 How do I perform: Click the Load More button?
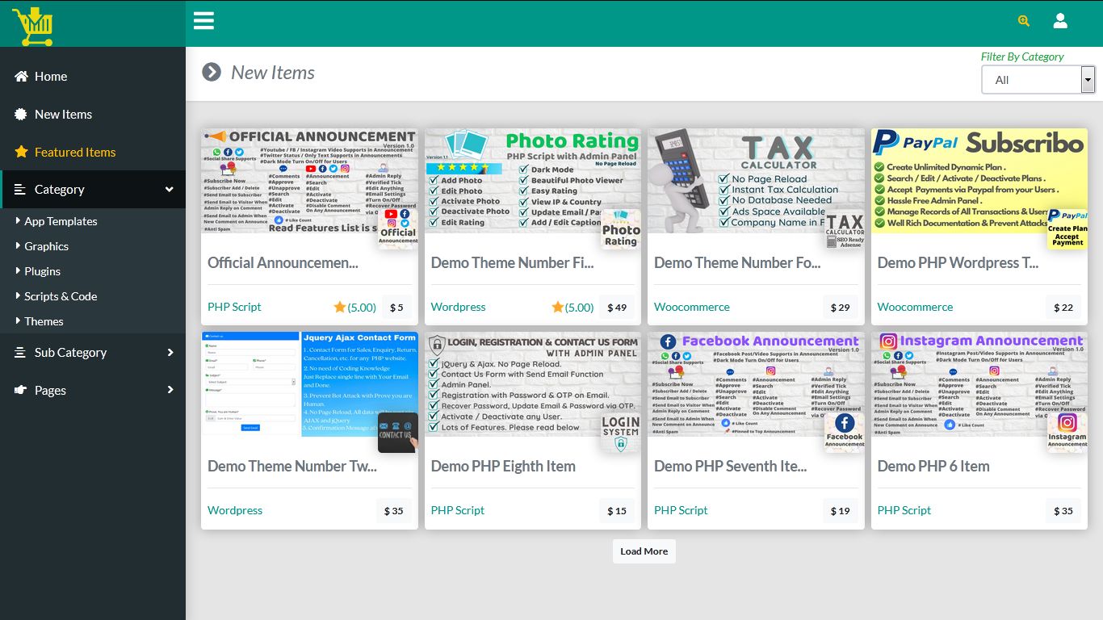pos(644,551)
